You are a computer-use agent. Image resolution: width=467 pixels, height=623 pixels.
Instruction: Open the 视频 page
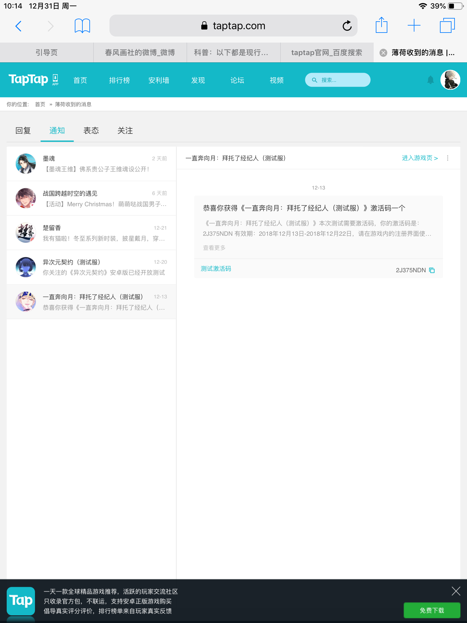[277, 80]
